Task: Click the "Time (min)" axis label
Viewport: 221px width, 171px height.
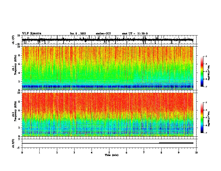Action: [112, 155]
